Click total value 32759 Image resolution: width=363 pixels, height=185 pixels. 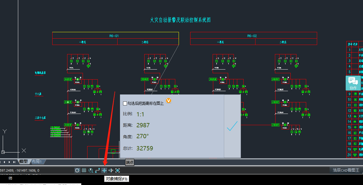click(145, 148)
